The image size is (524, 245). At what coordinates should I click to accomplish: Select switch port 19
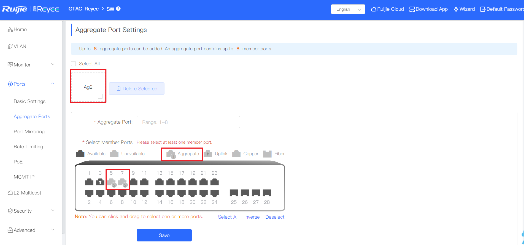[193, 182]
